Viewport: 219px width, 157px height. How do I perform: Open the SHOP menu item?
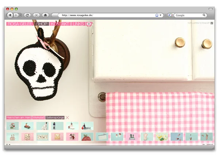(x=42, y=24)
